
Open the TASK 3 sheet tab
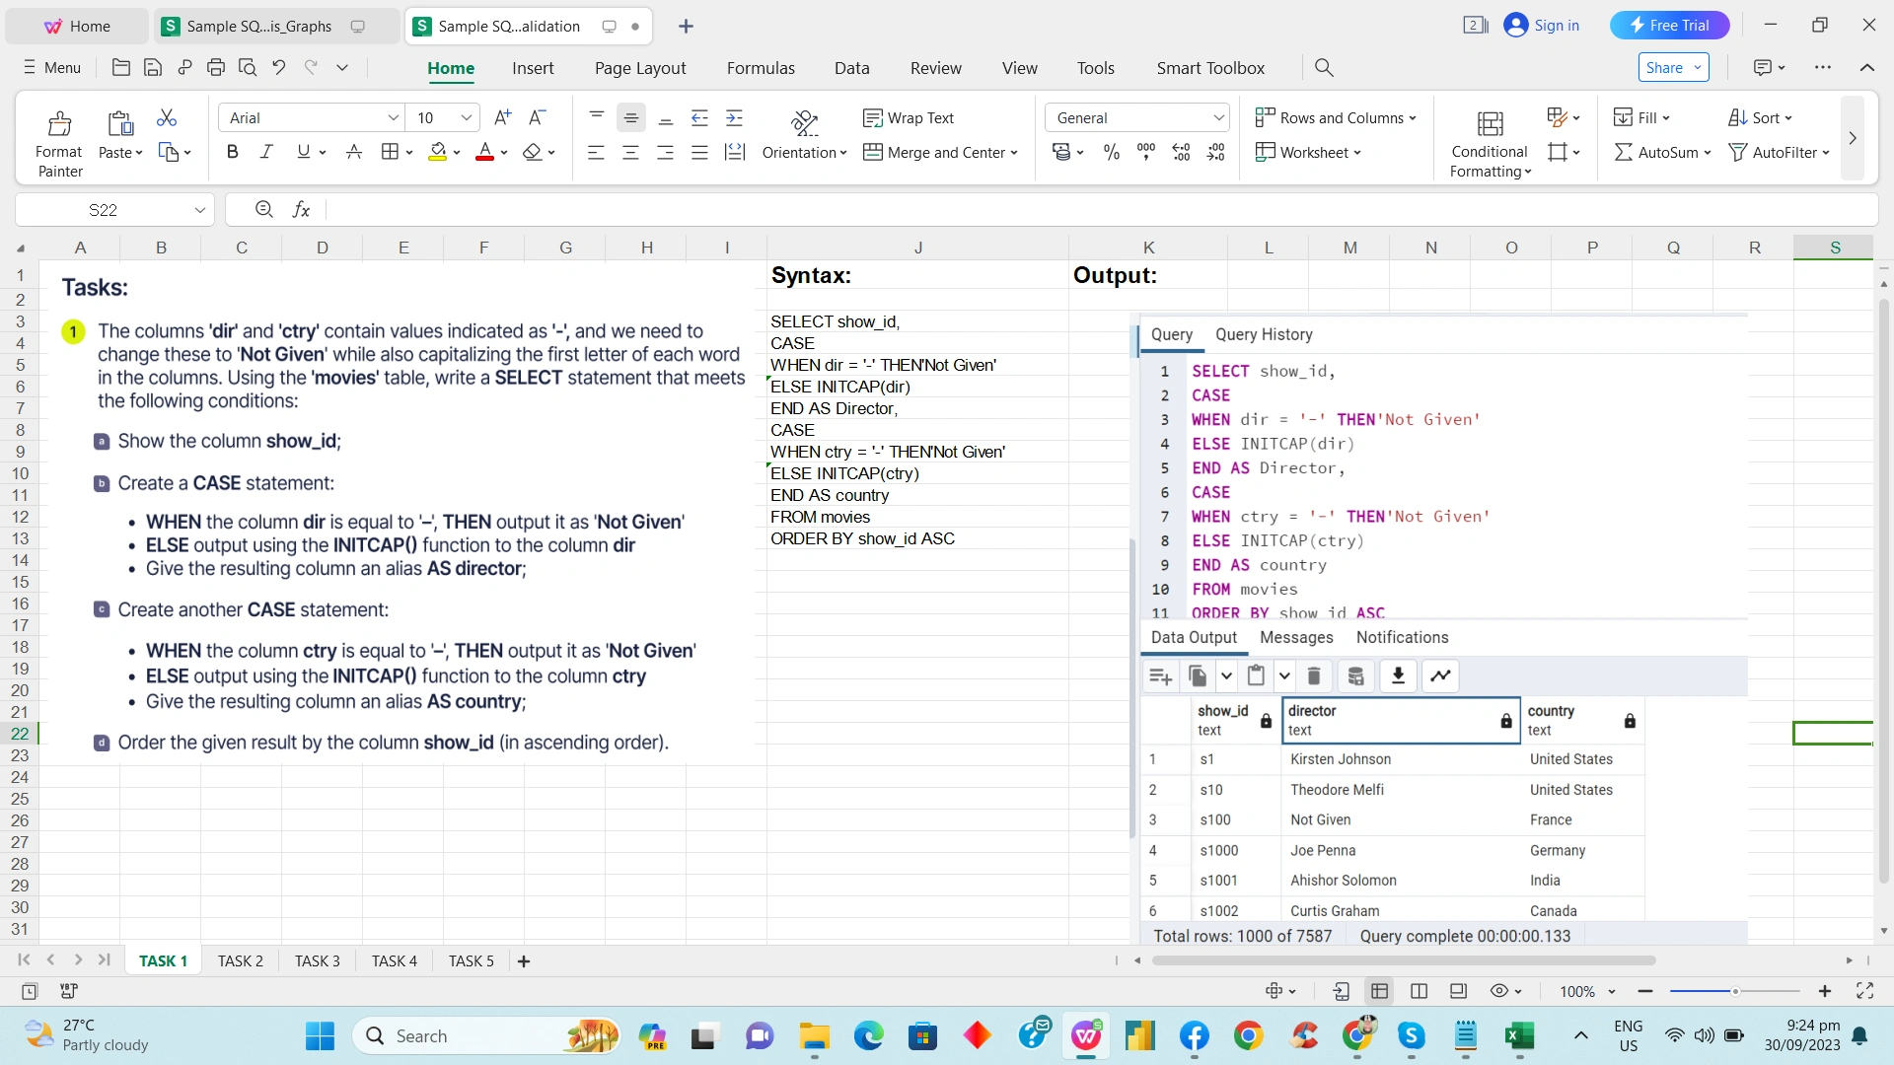point(317,960)
